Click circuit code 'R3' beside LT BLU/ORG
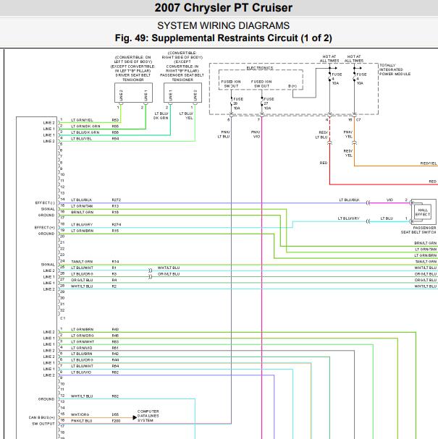Viewport: 438px width, 439px height. click(114, 274)
